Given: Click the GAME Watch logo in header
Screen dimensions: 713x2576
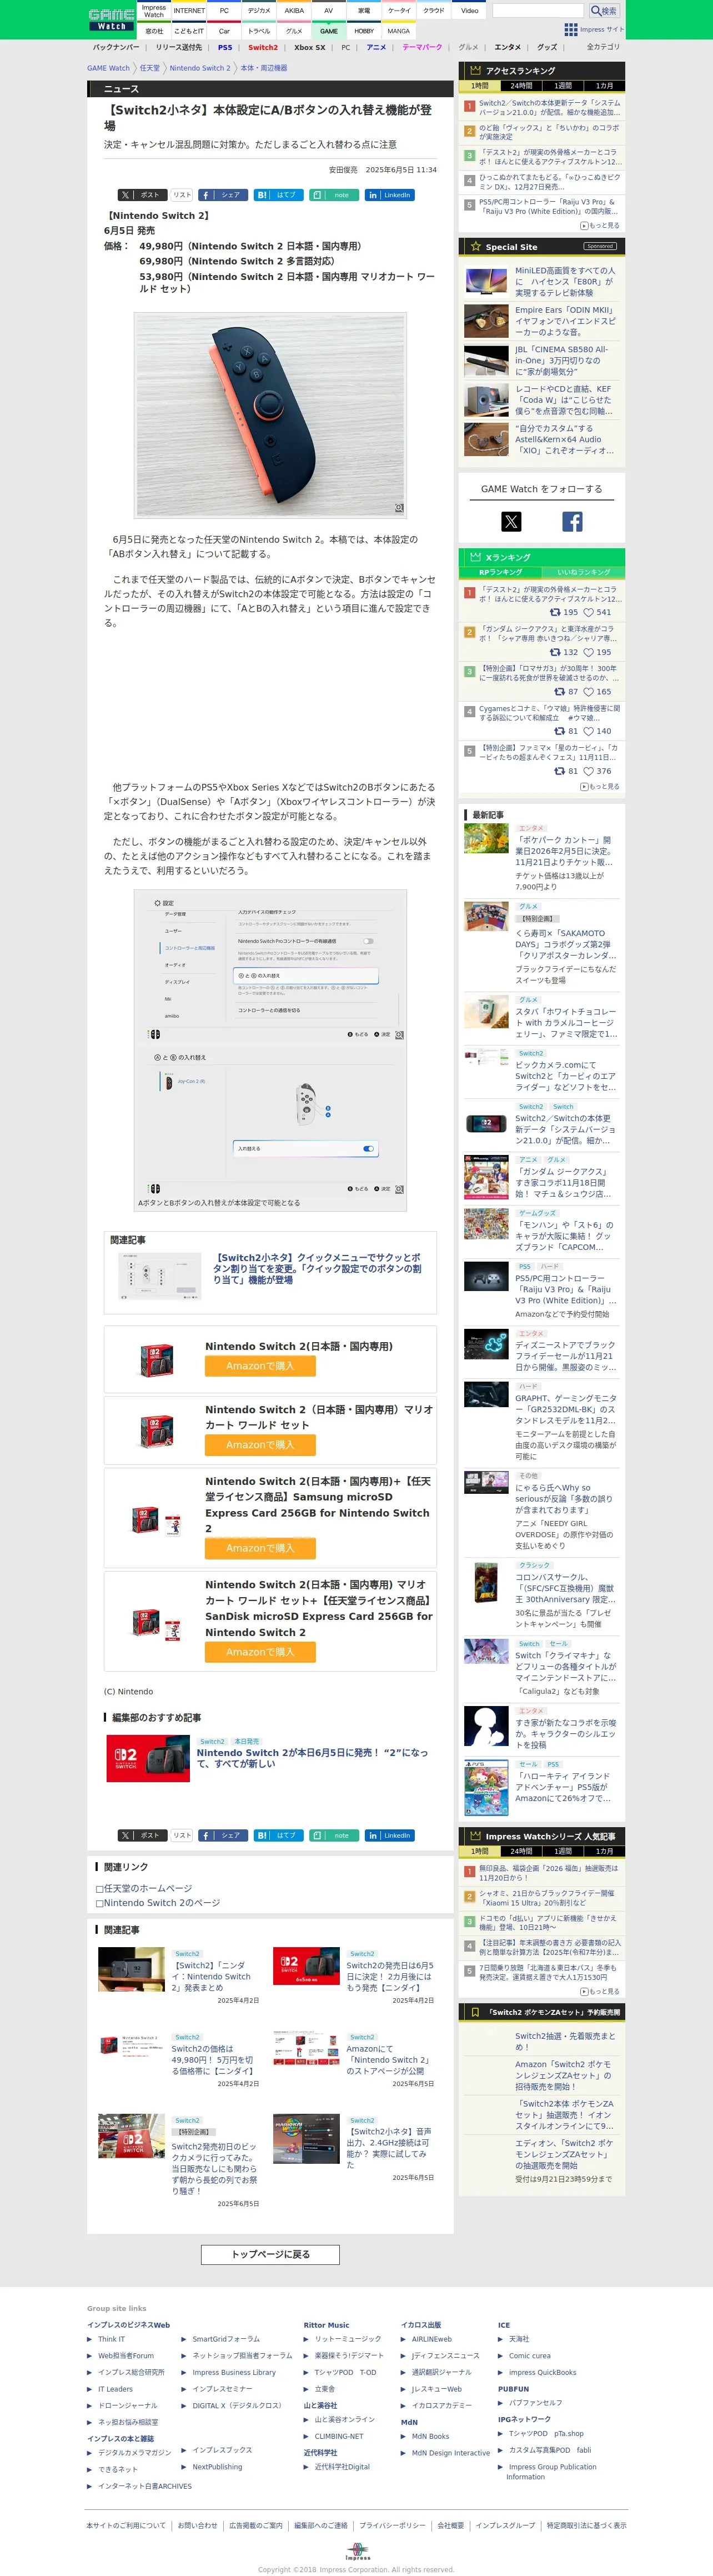Looking at the screenshot, I should click(x=111, y=19).
